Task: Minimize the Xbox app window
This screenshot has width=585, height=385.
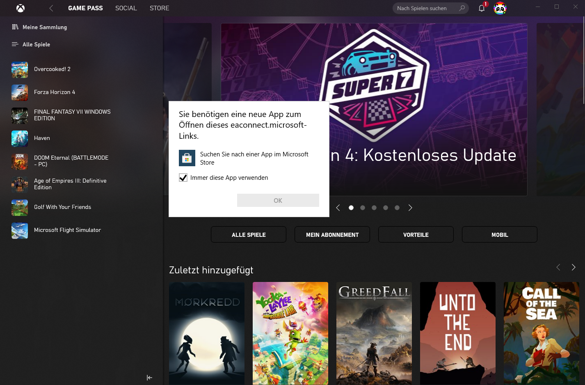Action: (538, 7)
